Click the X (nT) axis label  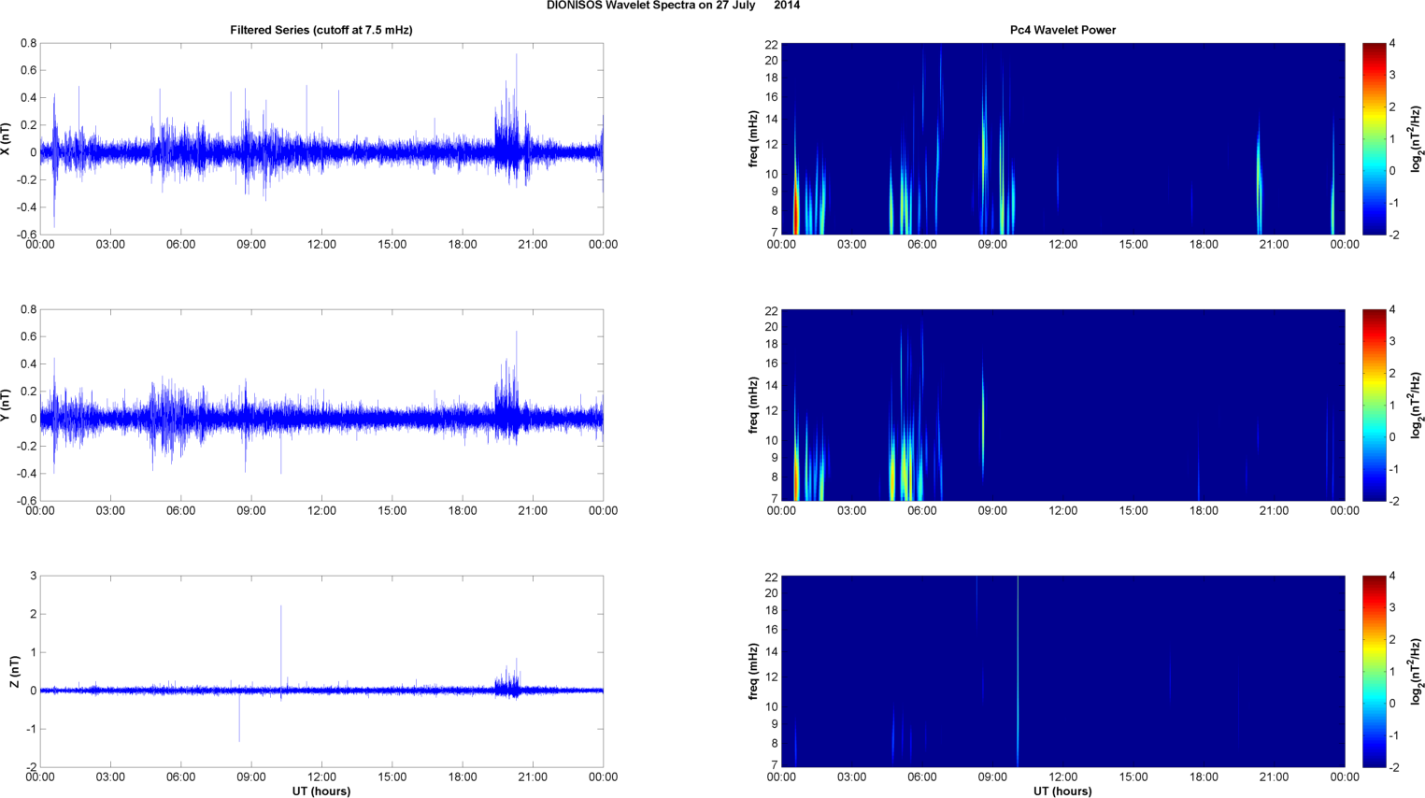pyautogui.click(x=6, y=138)
